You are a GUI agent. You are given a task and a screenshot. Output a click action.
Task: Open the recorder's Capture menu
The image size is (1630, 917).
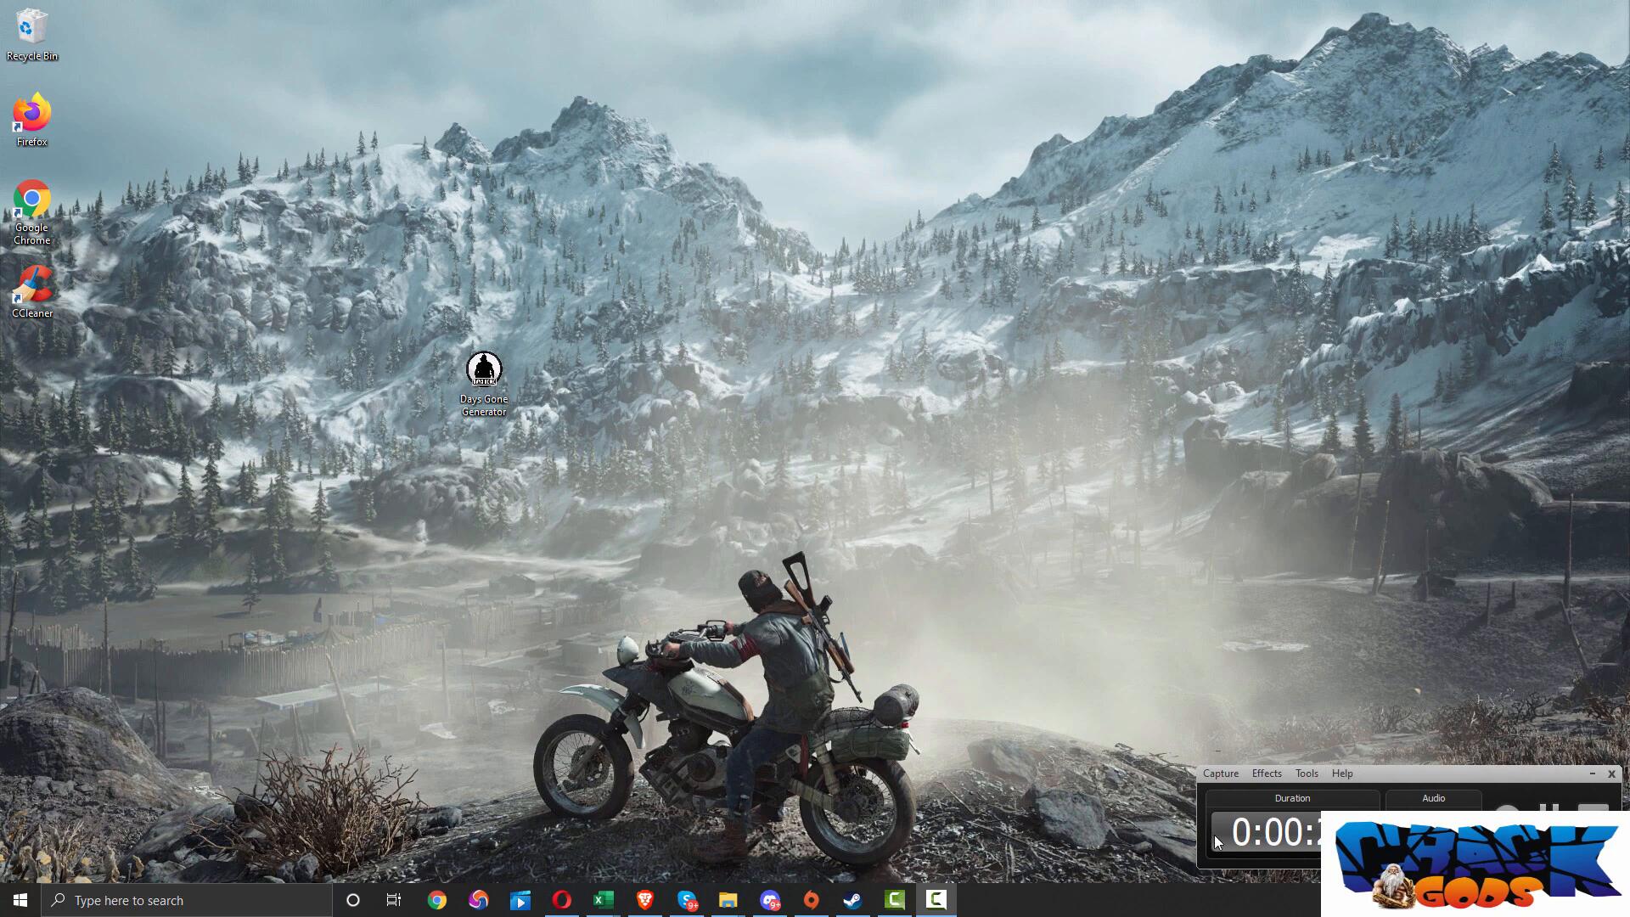pos(1220,774)
